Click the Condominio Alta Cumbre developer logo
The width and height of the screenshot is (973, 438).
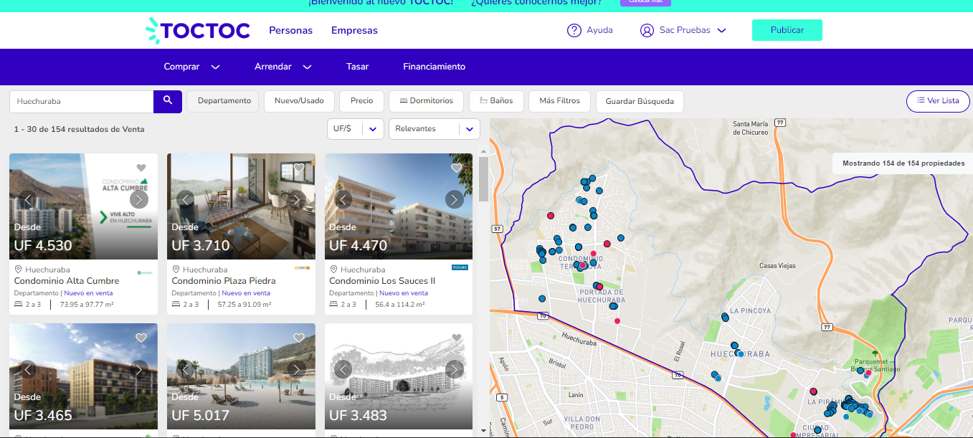pyautogui.click(x=144, y=272)
